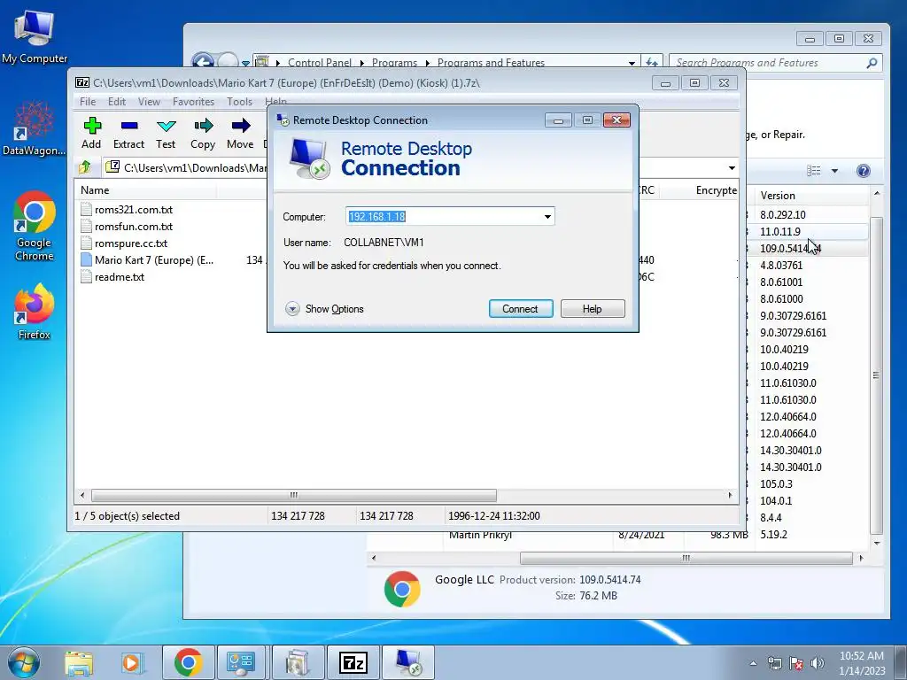
Task: Switch to Control Panel taskbar item
Action: (x=241, y=662)
